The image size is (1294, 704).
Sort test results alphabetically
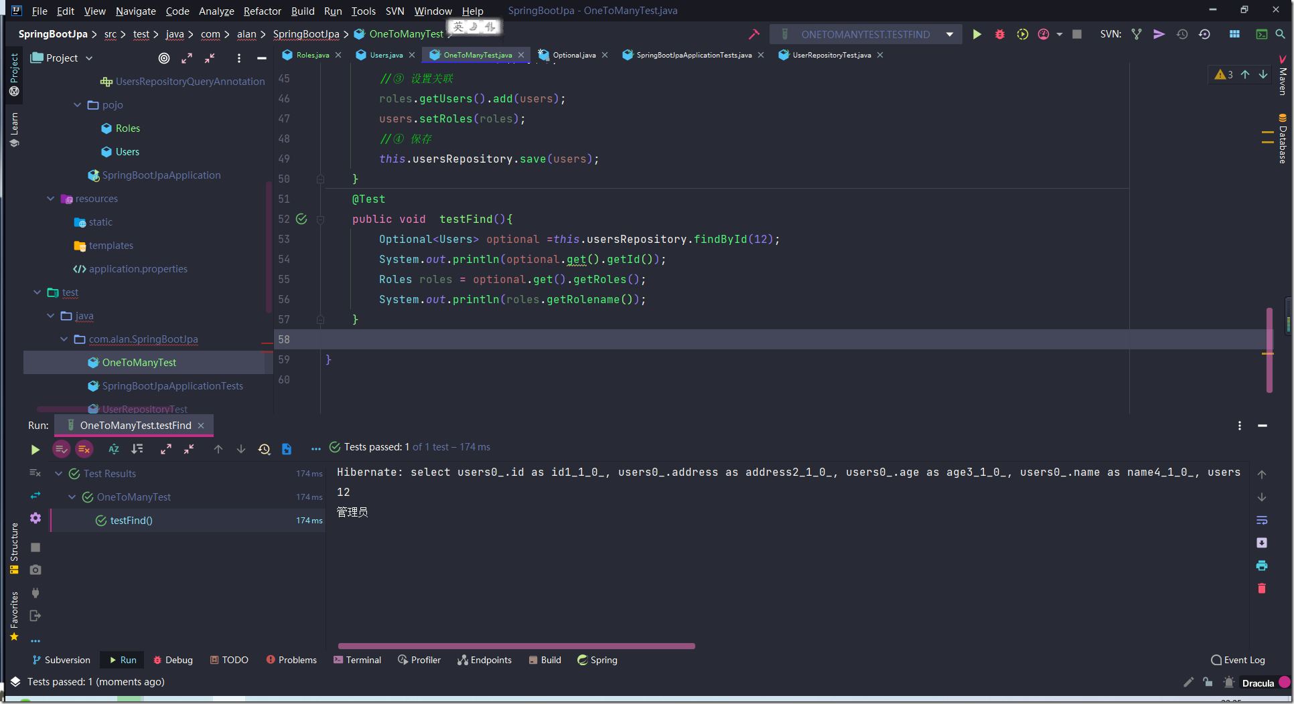pyautogui.click(x=114, y=449)
